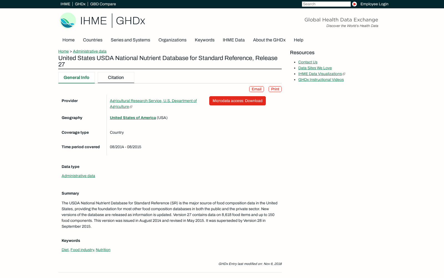This screenshot has width=444, height=278.
Task: Open Keywords in the main navigation
Action: click(205, 40)
